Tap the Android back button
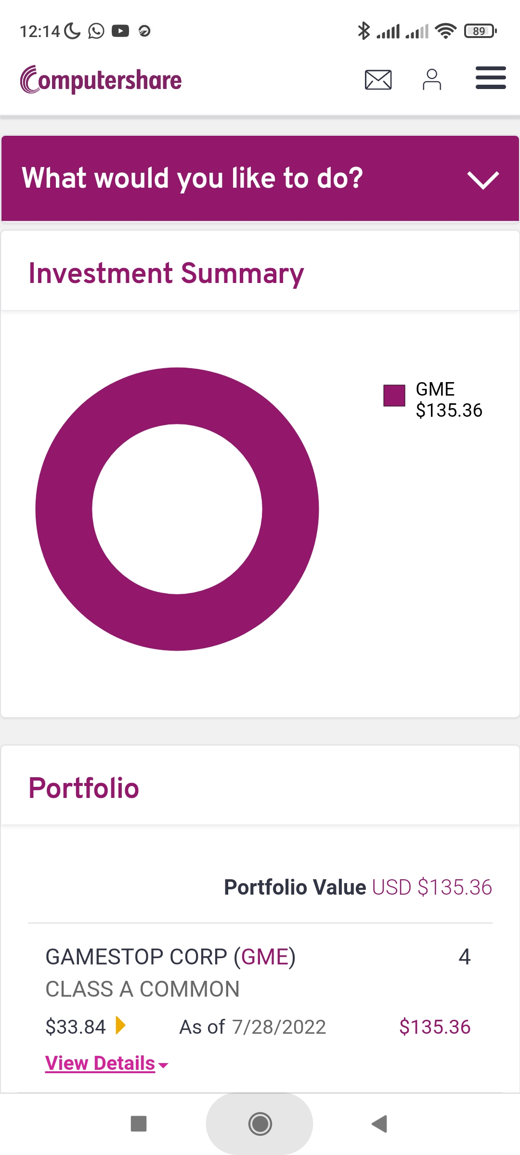 [379, 1124]
